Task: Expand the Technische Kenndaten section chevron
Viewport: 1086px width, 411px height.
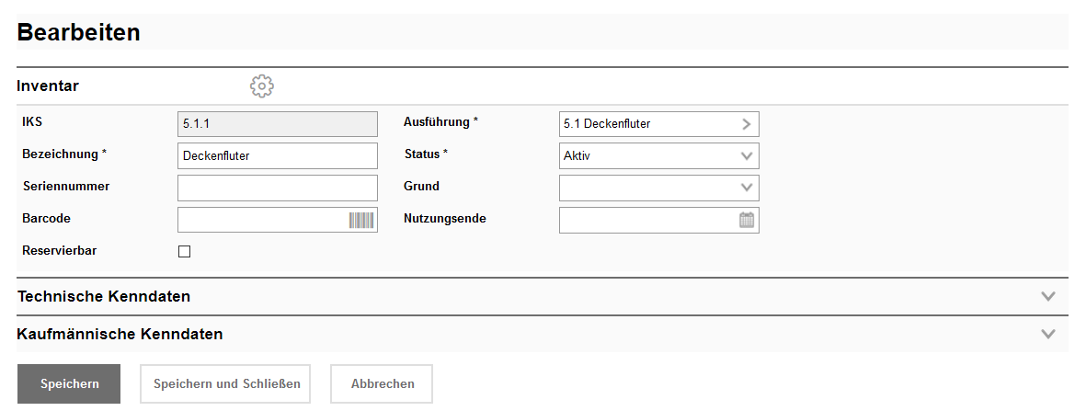Action: 1047,296
